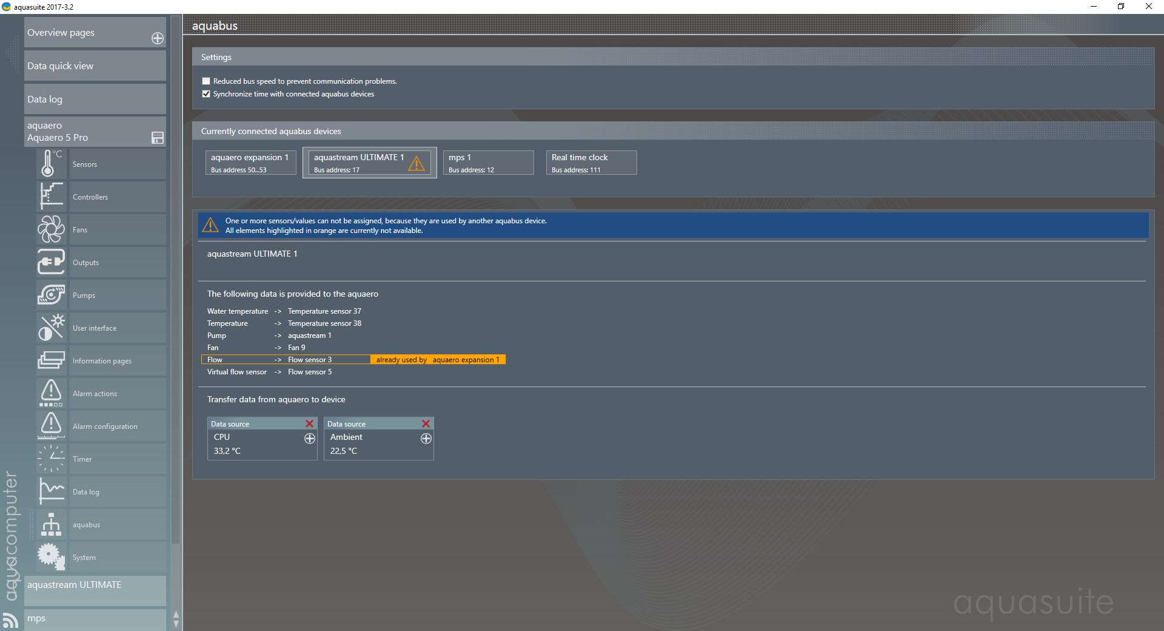The image size is (1164, 631).
Task: Open the Sensors thermometer icon
Action: coord(51,164)
